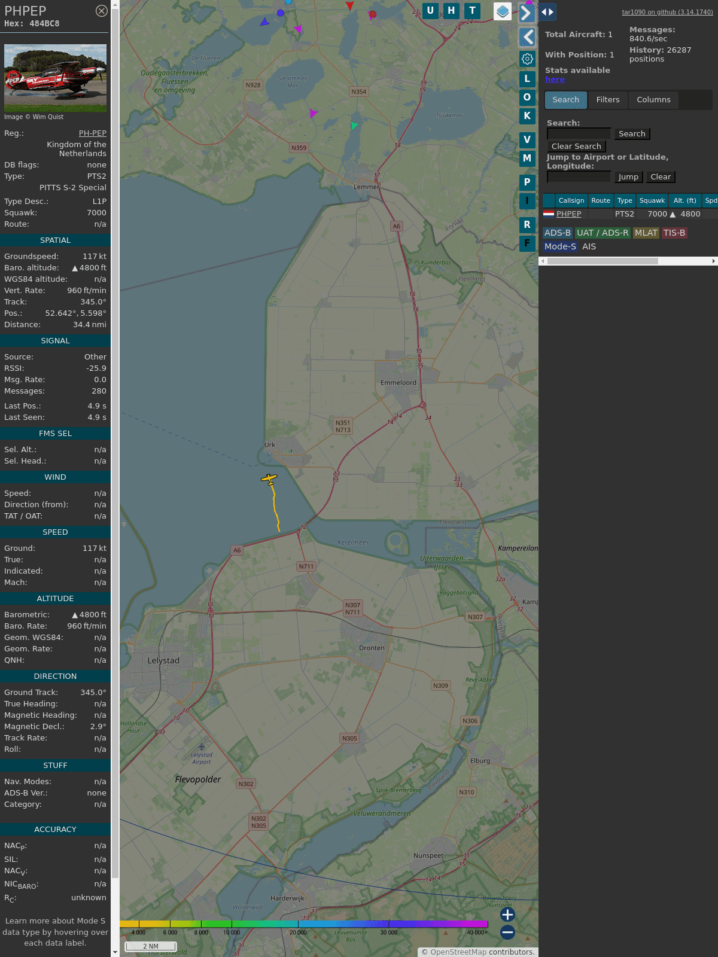The width and height of the screenshot is (718, 957).
Task: Open tar1090 on github link
Action: [x=667, y=12]
